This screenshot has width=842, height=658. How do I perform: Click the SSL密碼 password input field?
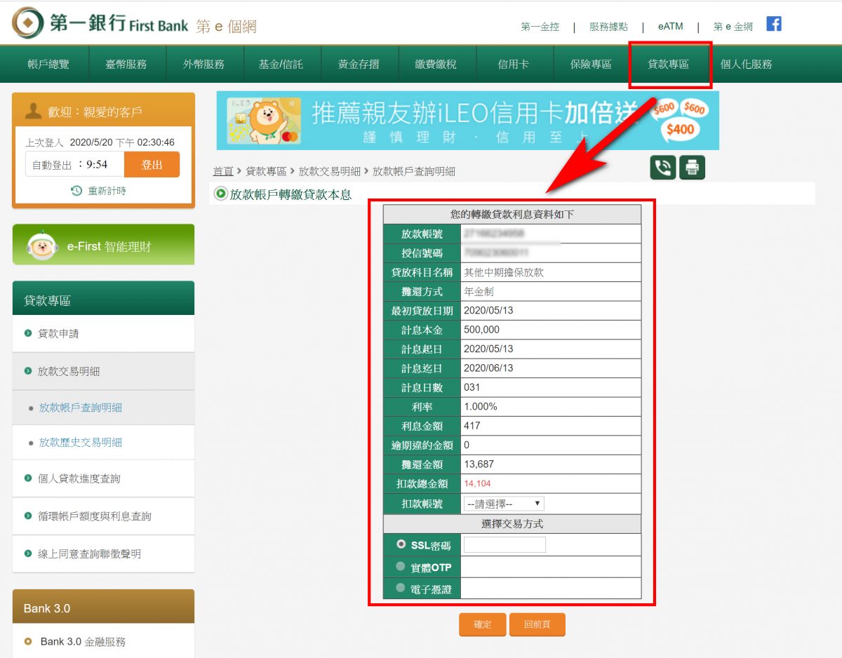pyautogui.click(x=504, y=545)
